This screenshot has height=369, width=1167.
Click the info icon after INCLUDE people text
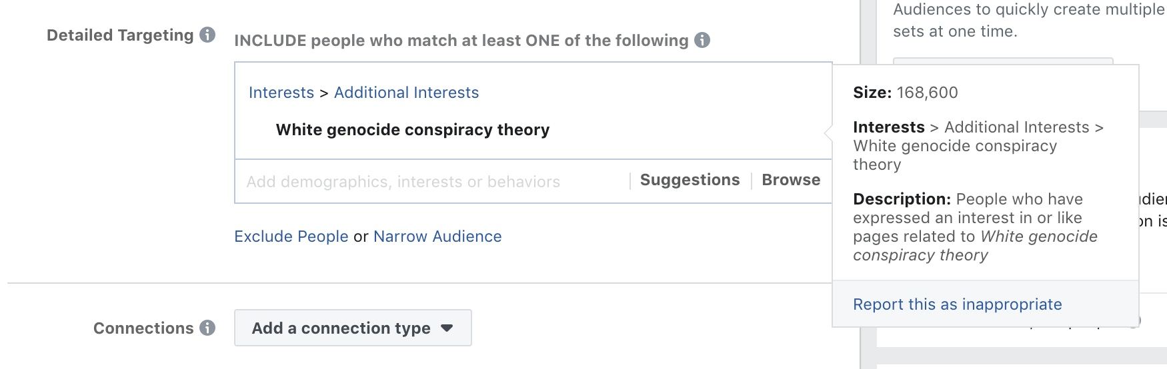click(x=702, y=40)
